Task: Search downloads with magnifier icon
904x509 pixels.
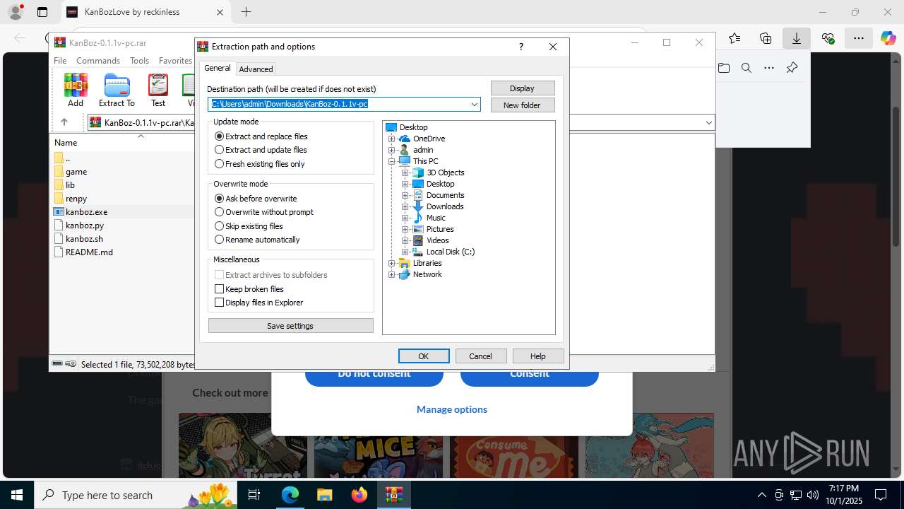Action: pos(747,68)
